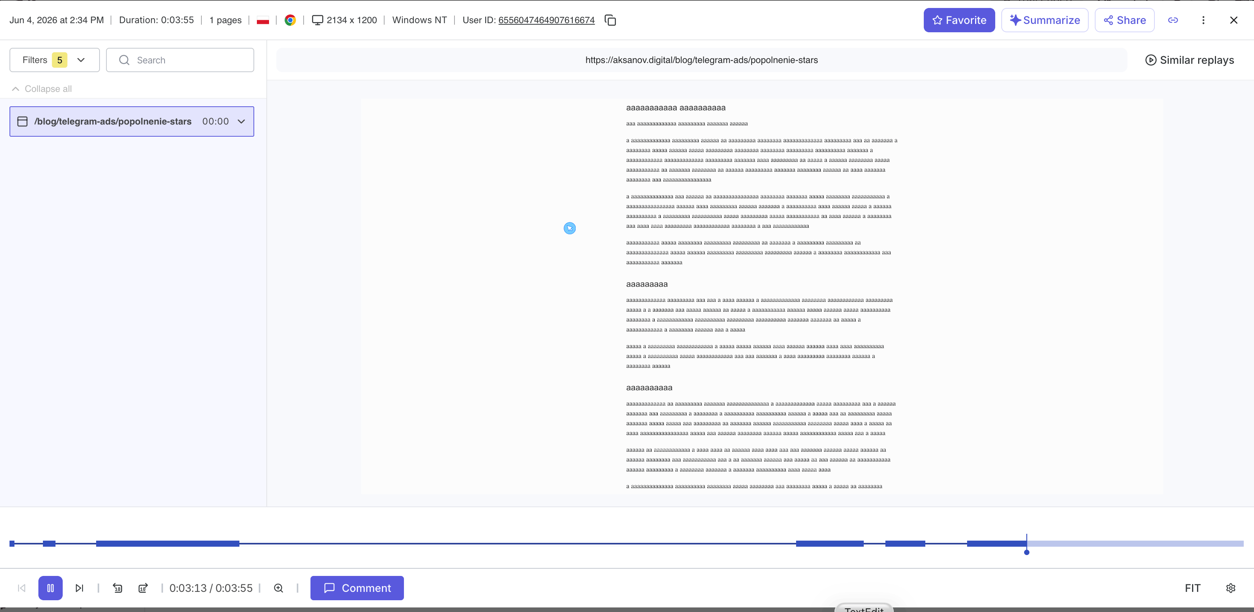Viewport: 1254px width, 612px height.
Task: Open the Summarize feature
Action: pyautogui.click(x=1045, y=20)
